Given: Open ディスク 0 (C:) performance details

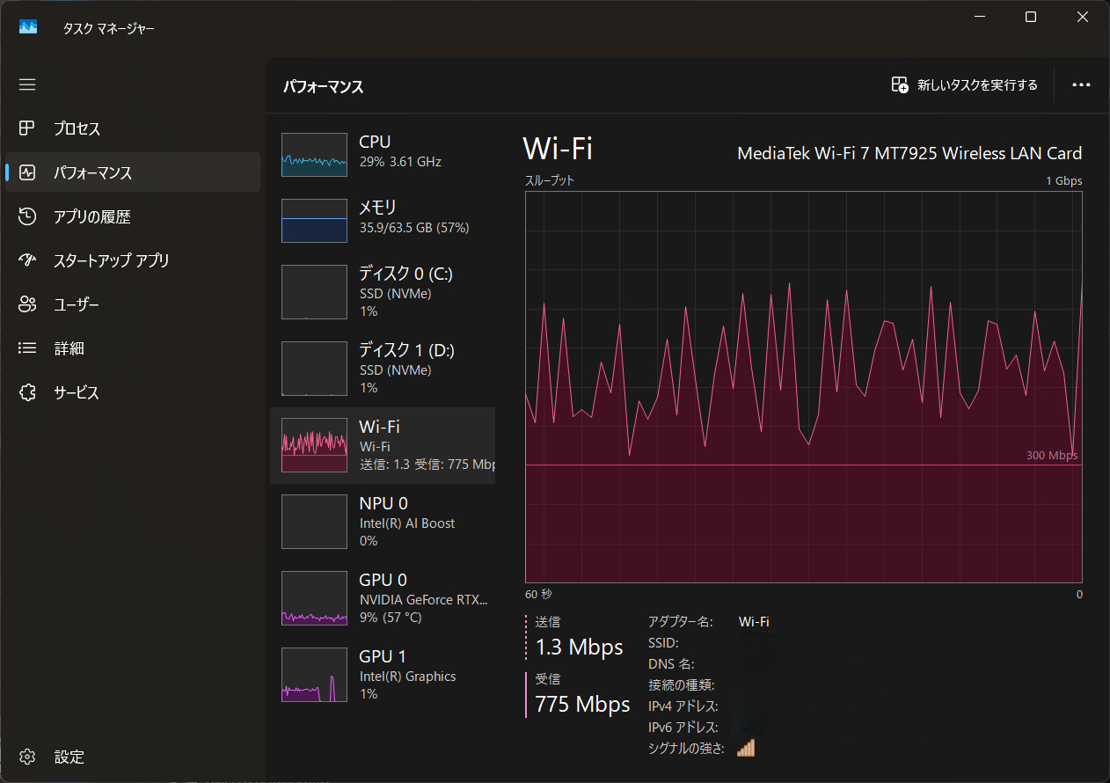Looking at the screenshot, I should (383, 292).
